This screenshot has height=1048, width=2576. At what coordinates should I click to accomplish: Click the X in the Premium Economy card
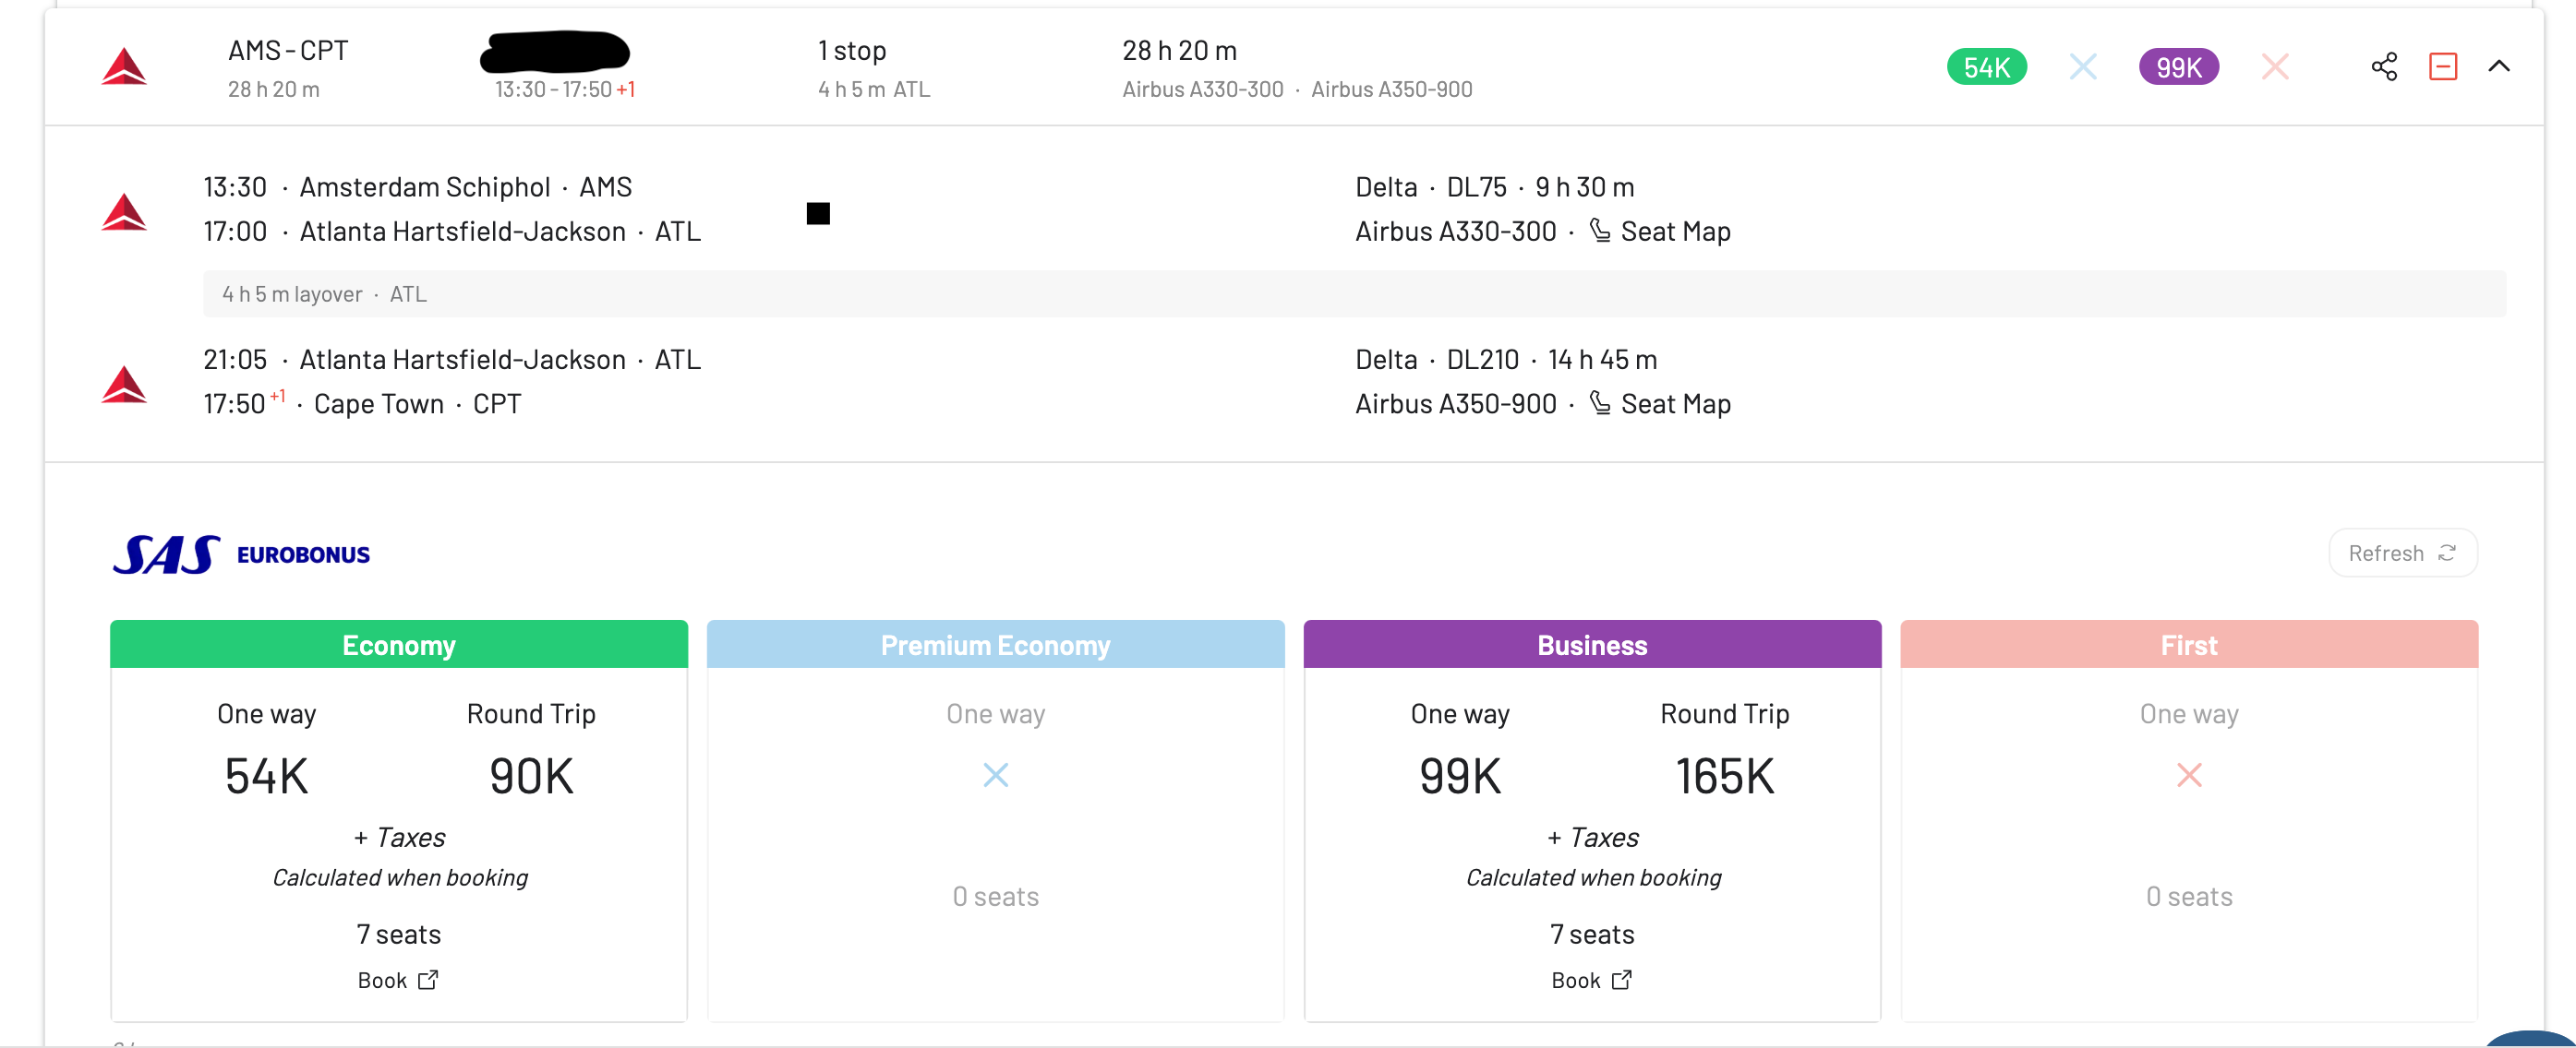[x=995, y=774]
